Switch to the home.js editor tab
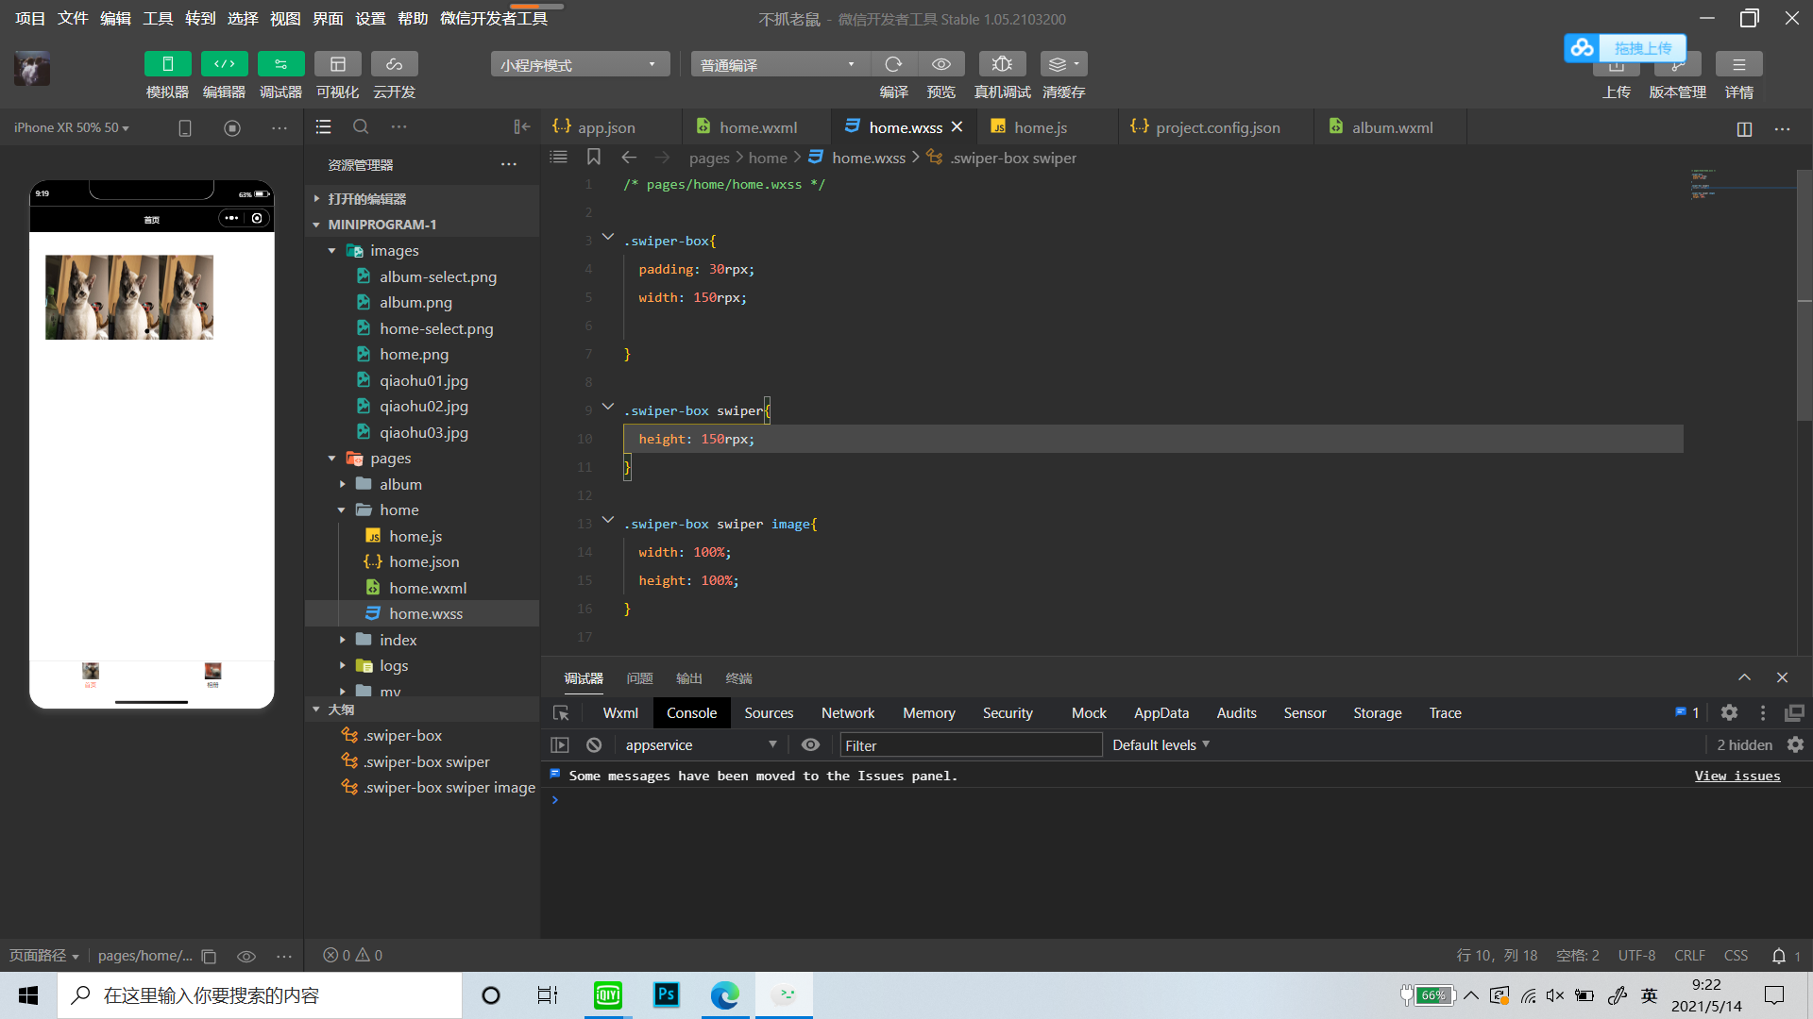Screen dimensions: 1813x1019 [x=1040, y=127]
